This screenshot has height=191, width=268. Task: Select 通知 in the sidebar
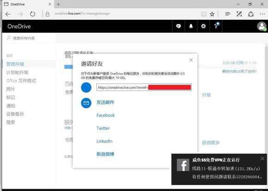click(11, 106)
